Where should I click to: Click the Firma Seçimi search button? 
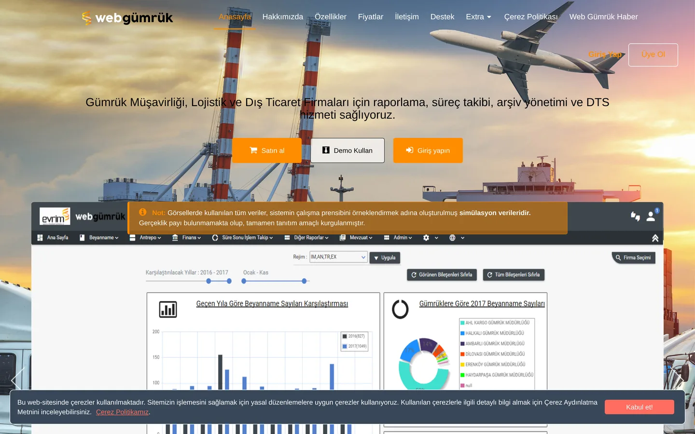pyautogui.click(x=633, y=258)
